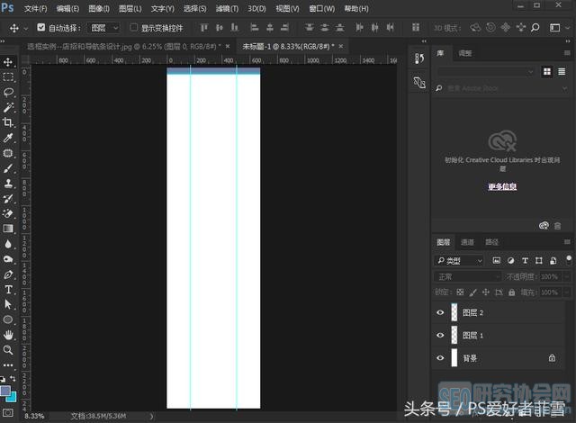Open Move tool preset picker arrow
Screen dimensions: 576x423
[26, 28]
